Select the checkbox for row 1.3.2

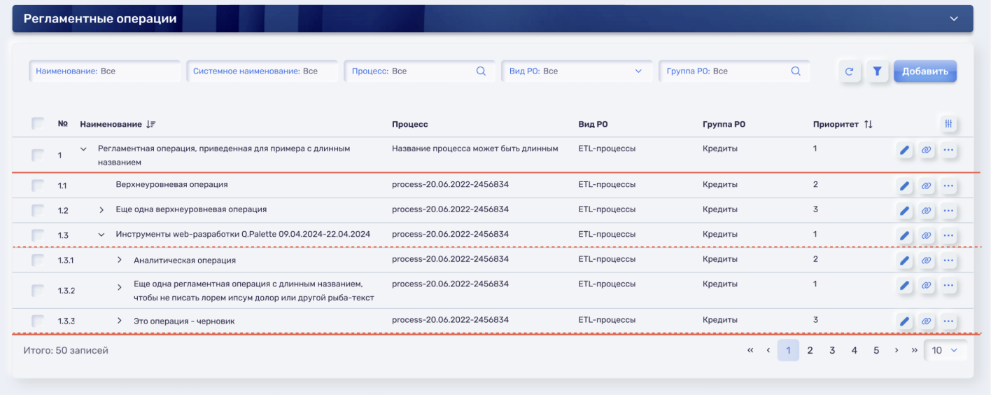[38, 291]
